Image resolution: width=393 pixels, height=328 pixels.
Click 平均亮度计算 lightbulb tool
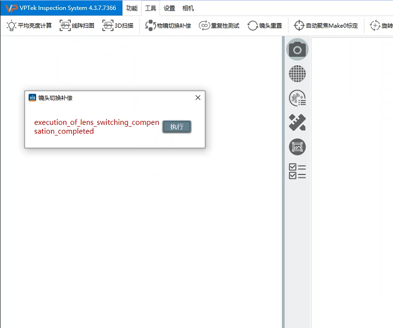[29, 26]
